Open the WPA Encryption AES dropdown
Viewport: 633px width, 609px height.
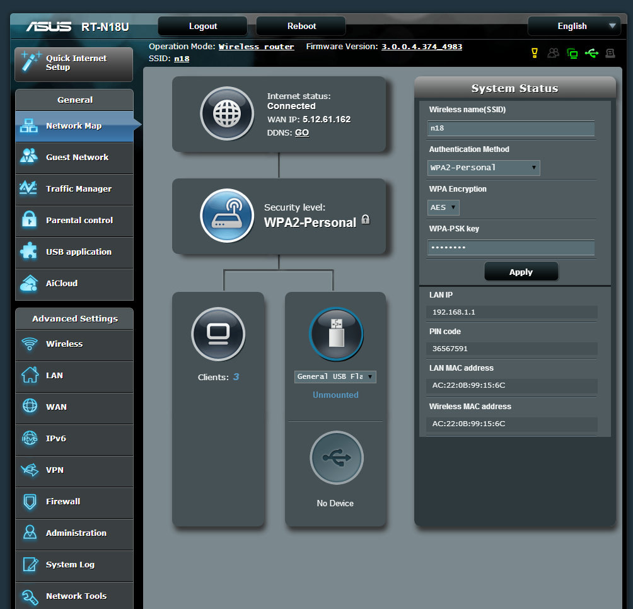tap(444, 207)
